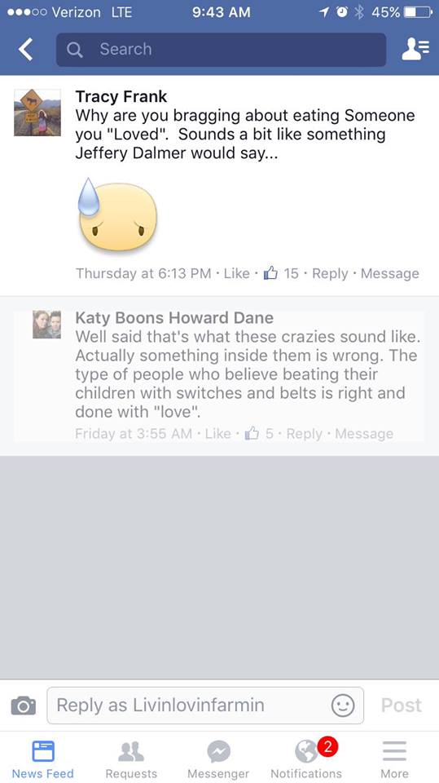Click the Post button
The width and height of the screenshot is (439, 783).
[402, 705]
